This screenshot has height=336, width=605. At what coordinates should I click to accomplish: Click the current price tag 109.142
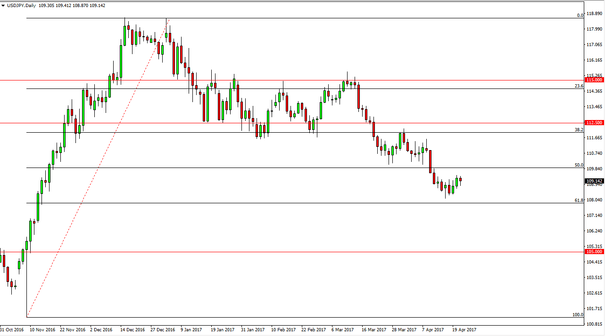[593, 180]
